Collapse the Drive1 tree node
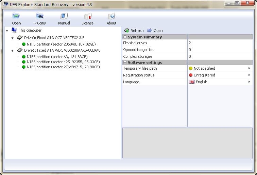This screenshot has height=175, width=257. 13,51
